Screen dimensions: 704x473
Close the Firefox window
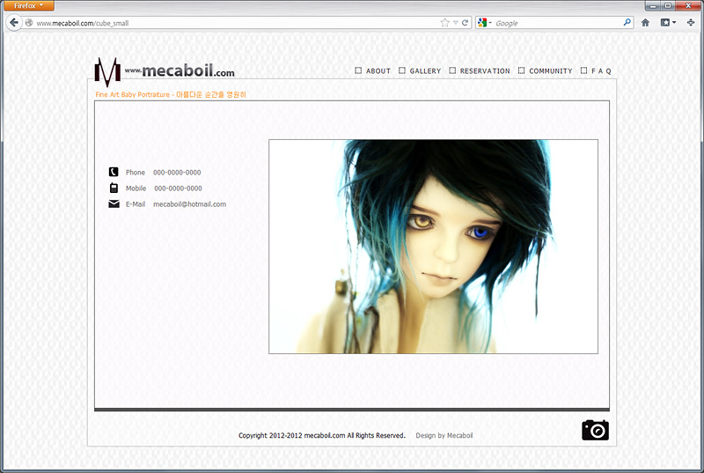688,6
